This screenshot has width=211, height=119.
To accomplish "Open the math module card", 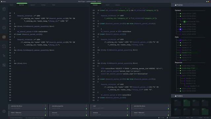I will click(110, 107).
